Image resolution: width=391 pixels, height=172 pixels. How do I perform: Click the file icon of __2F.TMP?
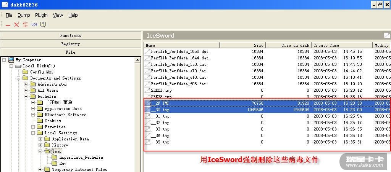(x=148, y=103)
